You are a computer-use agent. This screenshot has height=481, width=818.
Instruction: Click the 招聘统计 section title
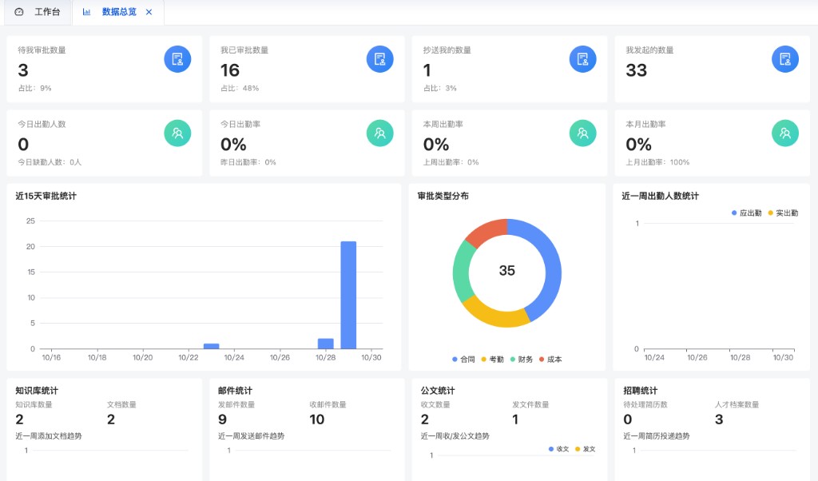640,390
